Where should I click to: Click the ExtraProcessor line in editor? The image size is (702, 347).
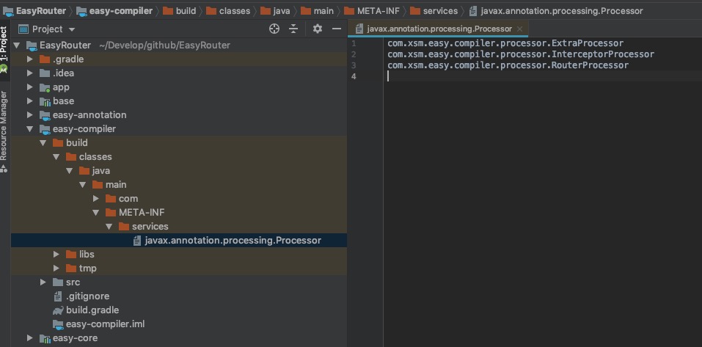[505, 43]
